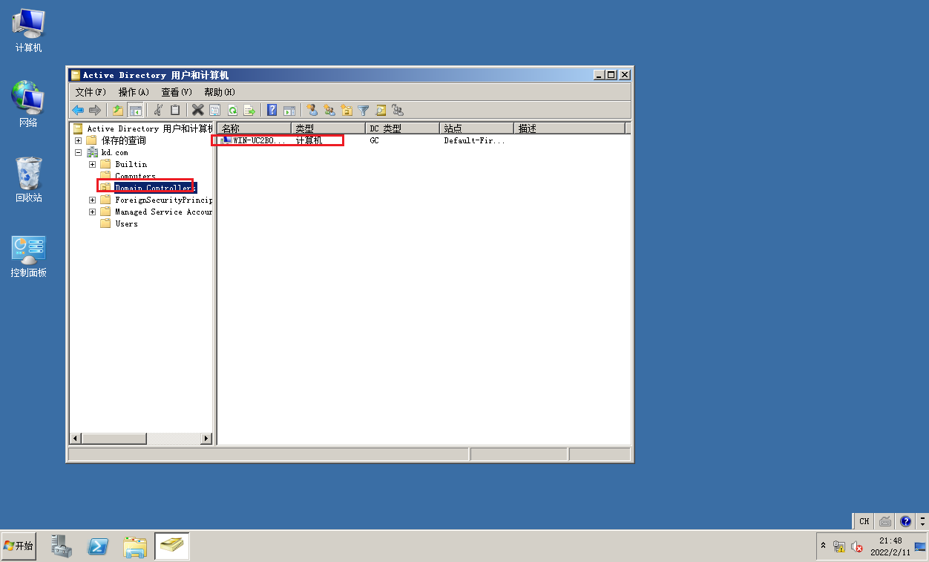Open the 计算机 desktop icon

click(x=29, y=30)
